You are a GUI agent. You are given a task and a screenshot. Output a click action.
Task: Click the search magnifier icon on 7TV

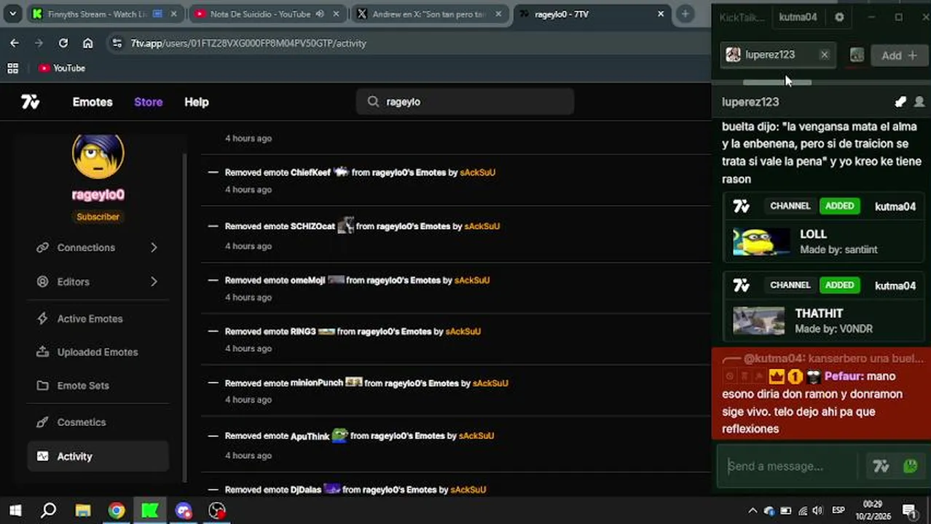point(373,102)
